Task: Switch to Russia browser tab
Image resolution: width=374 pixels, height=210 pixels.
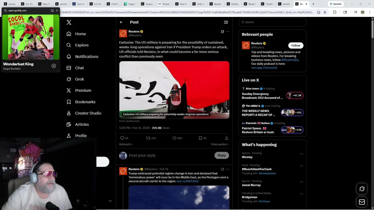Action: [x=164, y=4]
